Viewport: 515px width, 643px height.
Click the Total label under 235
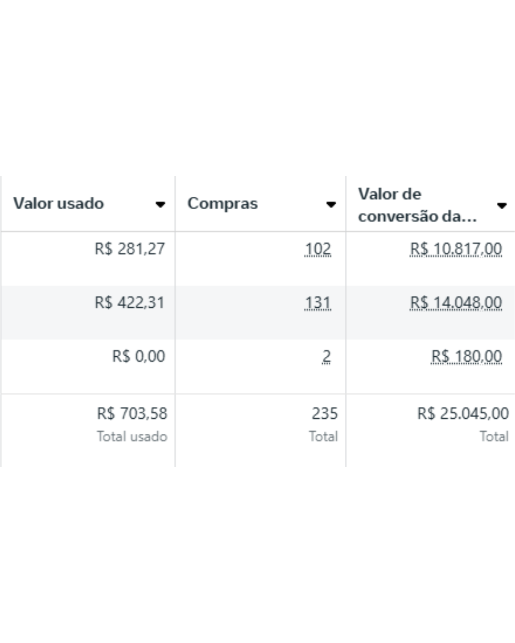click(x=323, y=436)
